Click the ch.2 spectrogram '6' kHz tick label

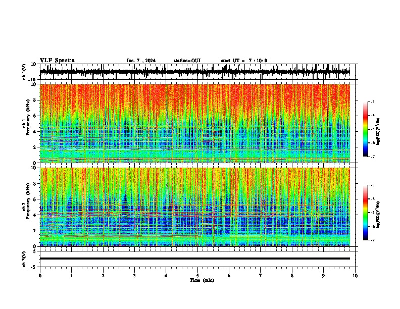pos(35,199)
